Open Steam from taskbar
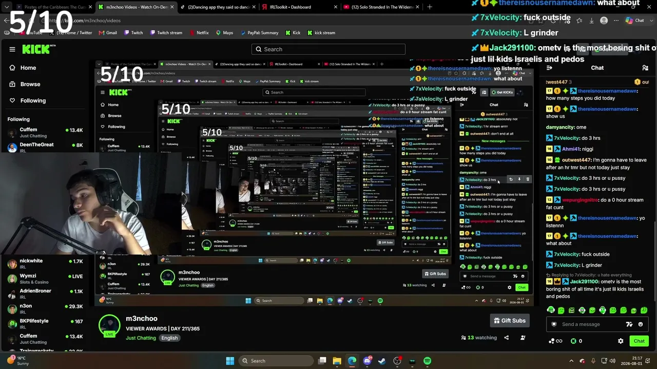The width and height of the screenshot is (657, 369). click(382, 361)
